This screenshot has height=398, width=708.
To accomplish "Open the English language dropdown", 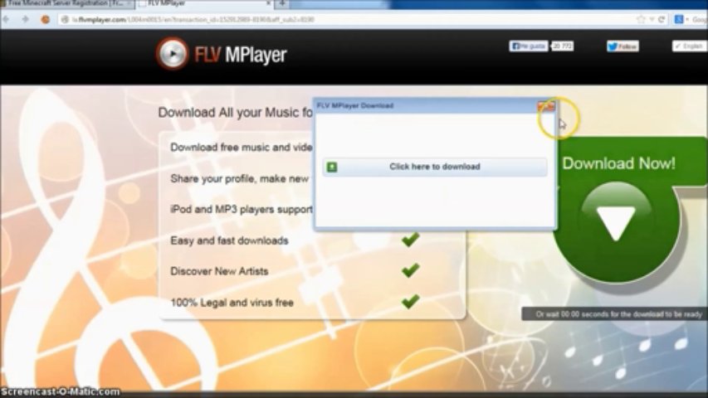I will click(688, 47).
